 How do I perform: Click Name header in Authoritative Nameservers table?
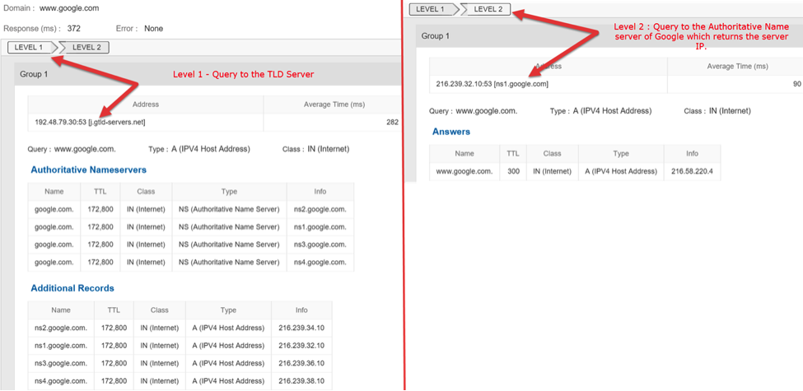54,192
